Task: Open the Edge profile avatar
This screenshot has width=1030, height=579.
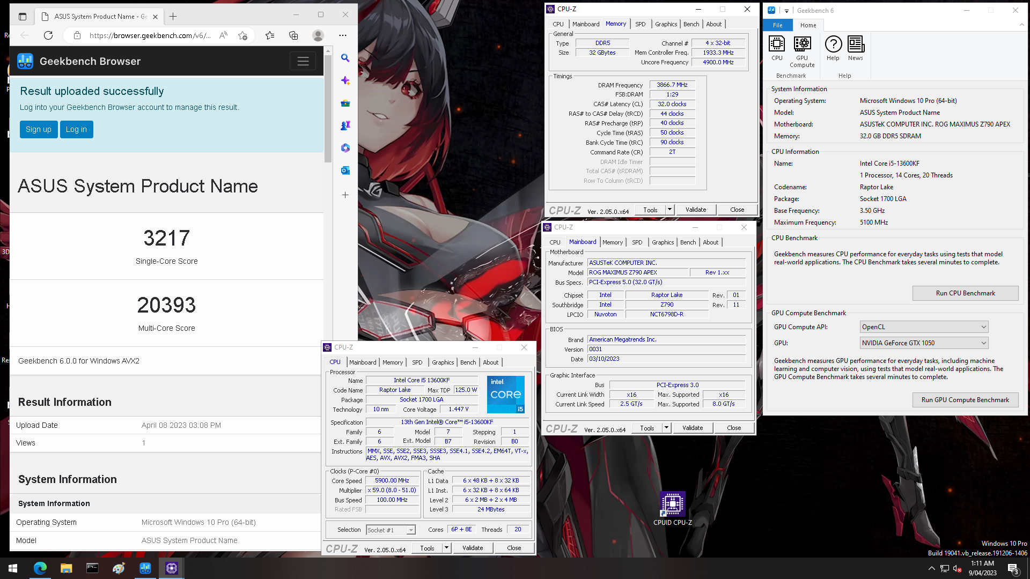Action: point(318,35)
